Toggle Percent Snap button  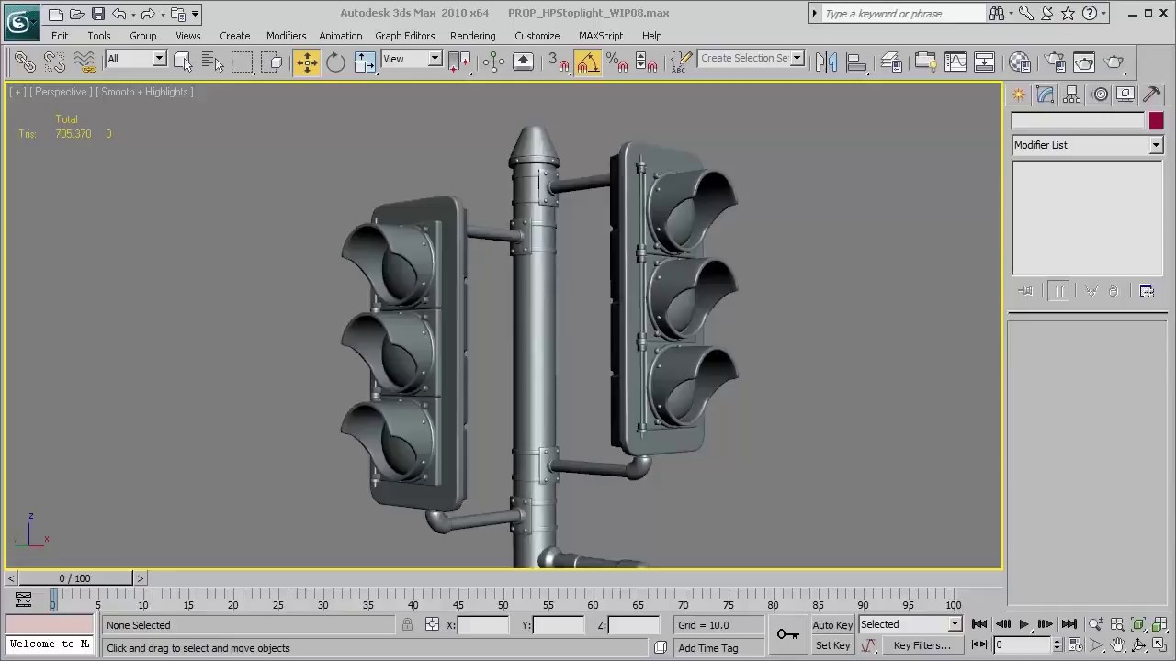coord(617,62)
